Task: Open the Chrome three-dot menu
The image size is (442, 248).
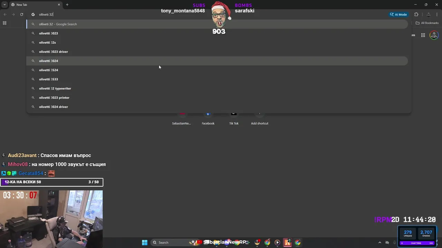Action: point(437,14)
